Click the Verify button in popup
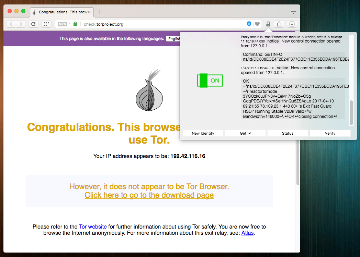 point(330,133)
